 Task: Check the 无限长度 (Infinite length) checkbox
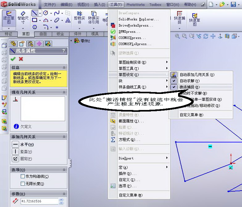point(23,184)
